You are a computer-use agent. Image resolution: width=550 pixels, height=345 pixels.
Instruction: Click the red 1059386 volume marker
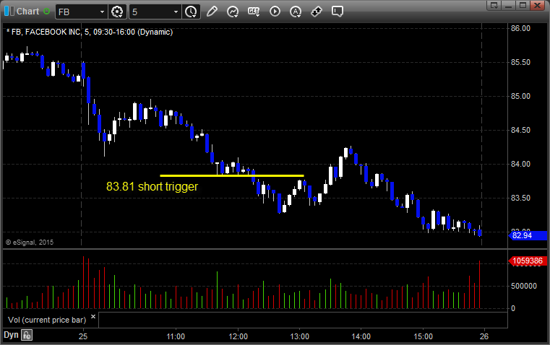(528, 261)
